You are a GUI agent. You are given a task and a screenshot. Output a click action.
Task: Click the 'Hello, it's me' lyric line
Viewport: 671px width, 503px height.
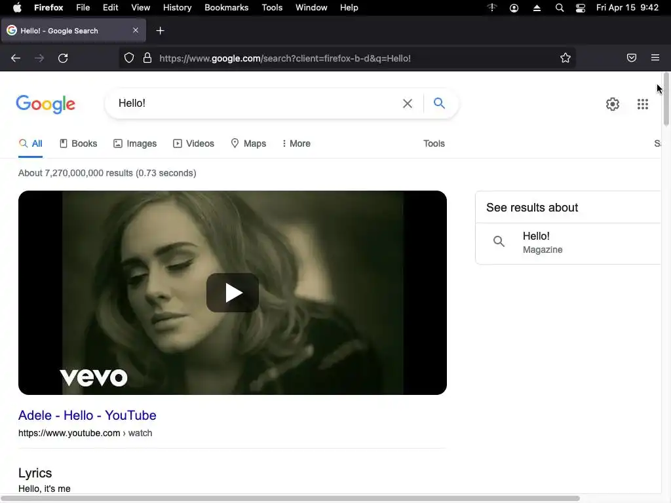(x=45, y=489)
